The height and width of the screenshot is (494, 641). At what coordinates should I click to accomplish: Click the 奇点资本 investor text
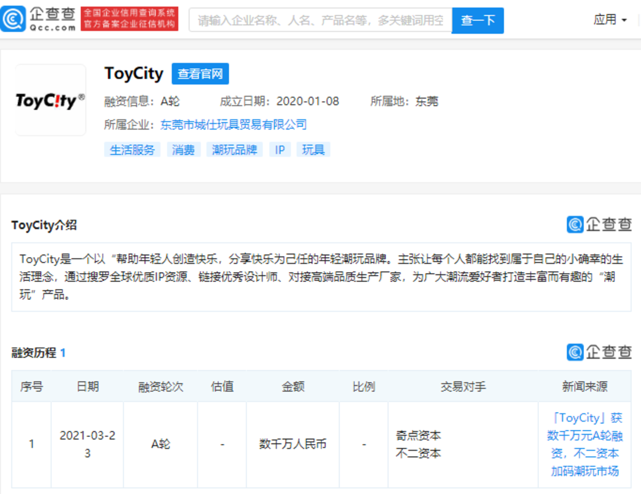click(x=418, y=436)
